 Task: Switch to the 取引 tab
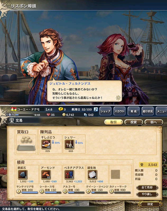(x=114, y=122)
